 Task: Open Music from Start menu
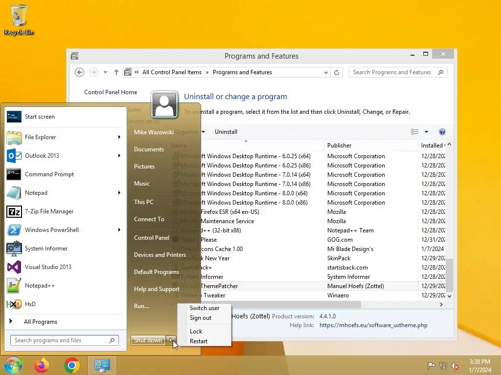pos(142,184)
